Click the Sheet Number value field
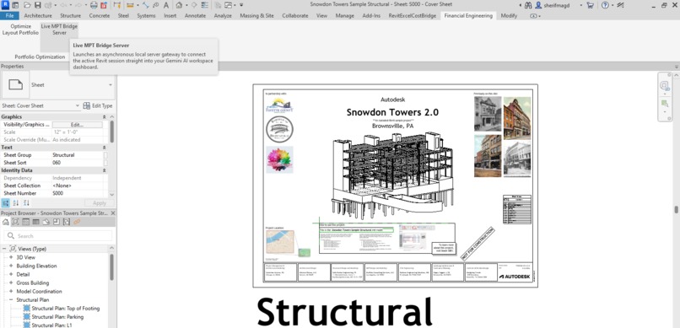Viewport: 680px width, 328px height. pyautogui.click(x=77, y=193)
